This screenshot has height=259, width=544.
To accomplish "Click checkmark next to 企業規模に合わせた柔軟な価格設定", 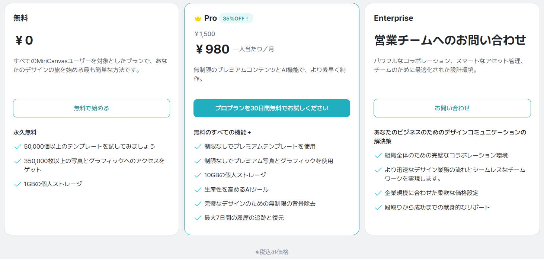I will tap(378, 193).
